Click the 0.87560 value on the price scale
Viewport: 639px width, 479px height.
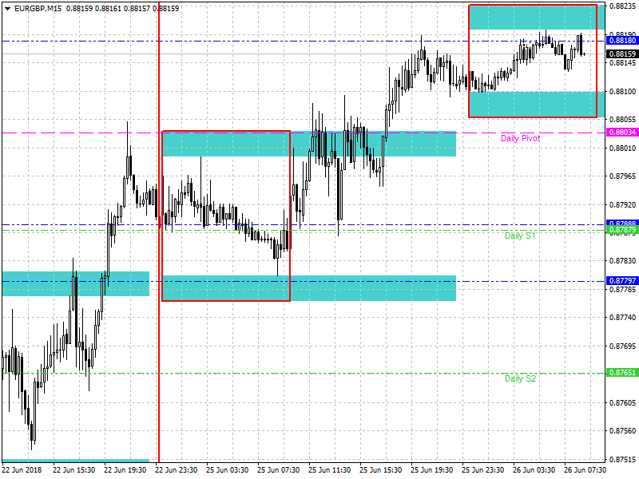[x=622, y=431]
